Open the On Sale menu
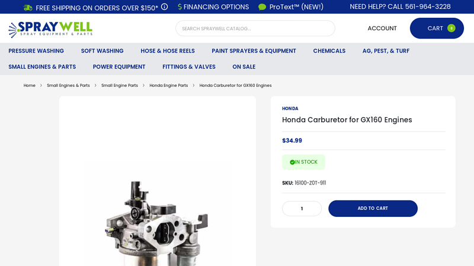The height and width of the screenshot is (266, 474). pyautogui.click(x=244, y=67)
